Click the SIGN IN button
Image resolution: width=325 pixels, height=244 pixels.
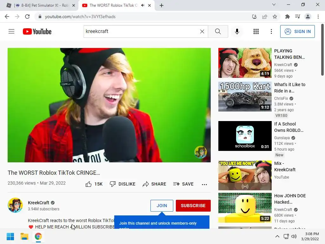pyautogui.click(x=297, y=31)
